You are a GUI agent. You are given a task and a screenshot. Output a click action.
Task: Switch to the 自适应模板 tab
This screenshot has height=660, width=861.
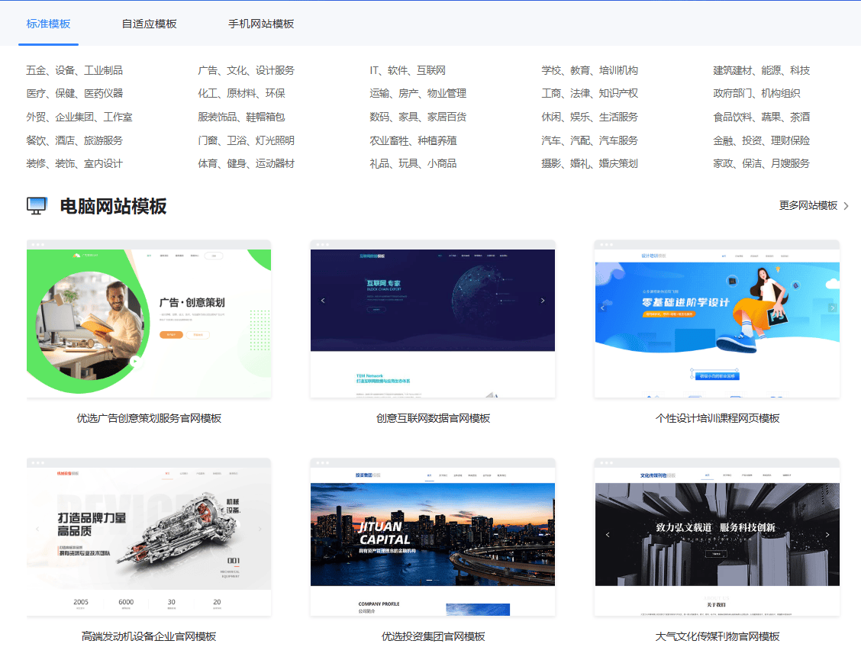(x=149, y=24)
